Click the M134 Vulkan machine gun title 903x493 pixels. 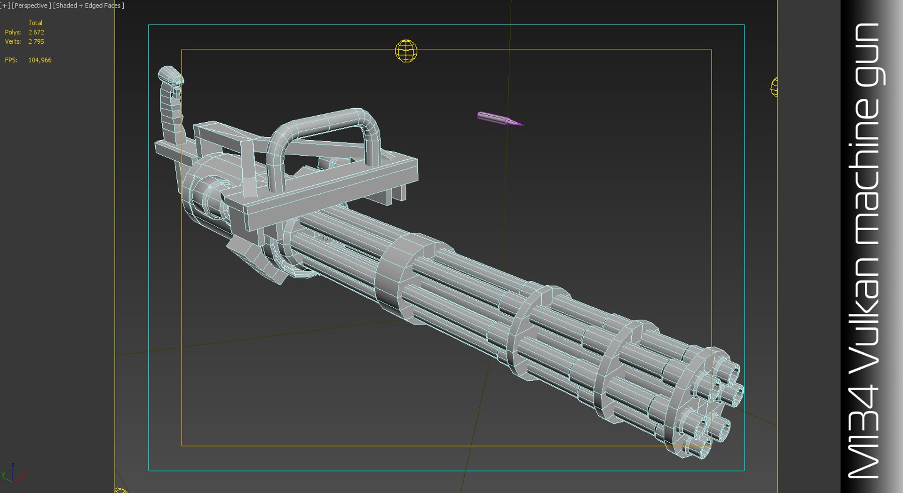point(867,250)
